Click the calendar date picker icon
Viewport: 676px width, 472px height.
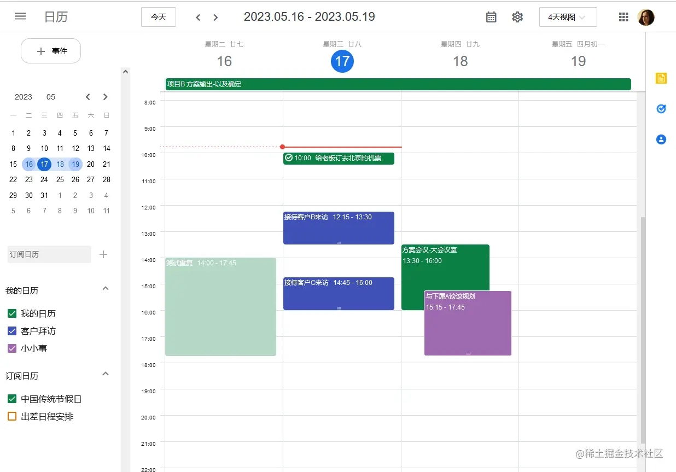pos(491,17)
